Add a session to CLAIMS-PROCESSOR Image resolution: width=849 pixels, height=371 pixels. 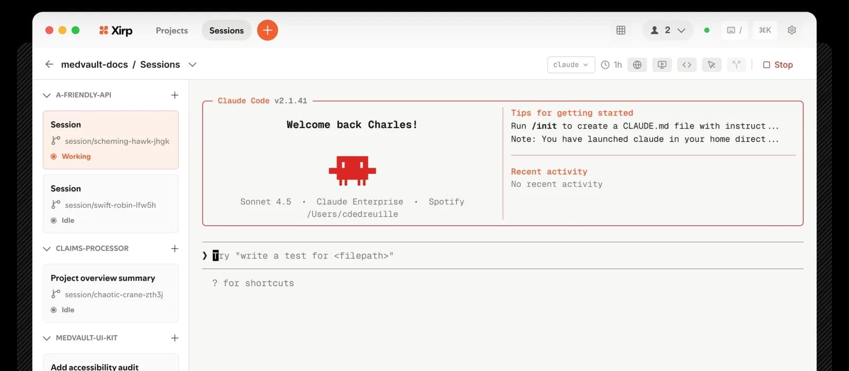pyautogui.click(x=175, y=248)
